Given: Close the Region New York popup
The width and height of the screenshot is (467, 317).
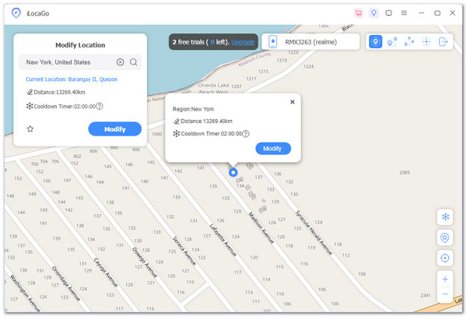Looking at the screenshot, I should click(x=292, y=102).
